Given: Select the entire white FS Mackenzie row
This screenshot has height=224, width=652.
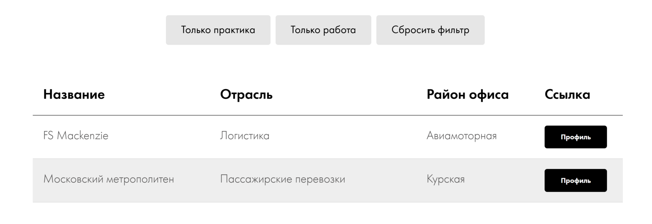Looking at the screenshot, I should [x=373, y=137].
